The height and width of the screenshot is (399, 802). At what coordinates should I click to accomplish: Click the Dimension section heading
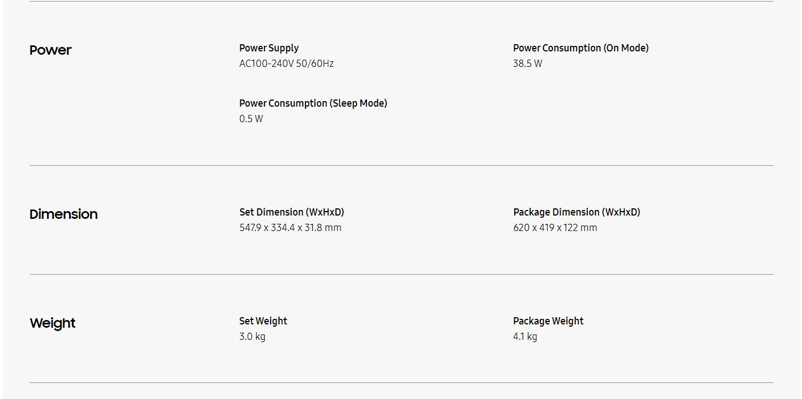click(64, 214)
